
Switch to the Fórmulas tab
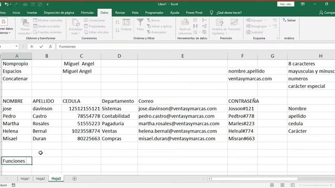87,13
